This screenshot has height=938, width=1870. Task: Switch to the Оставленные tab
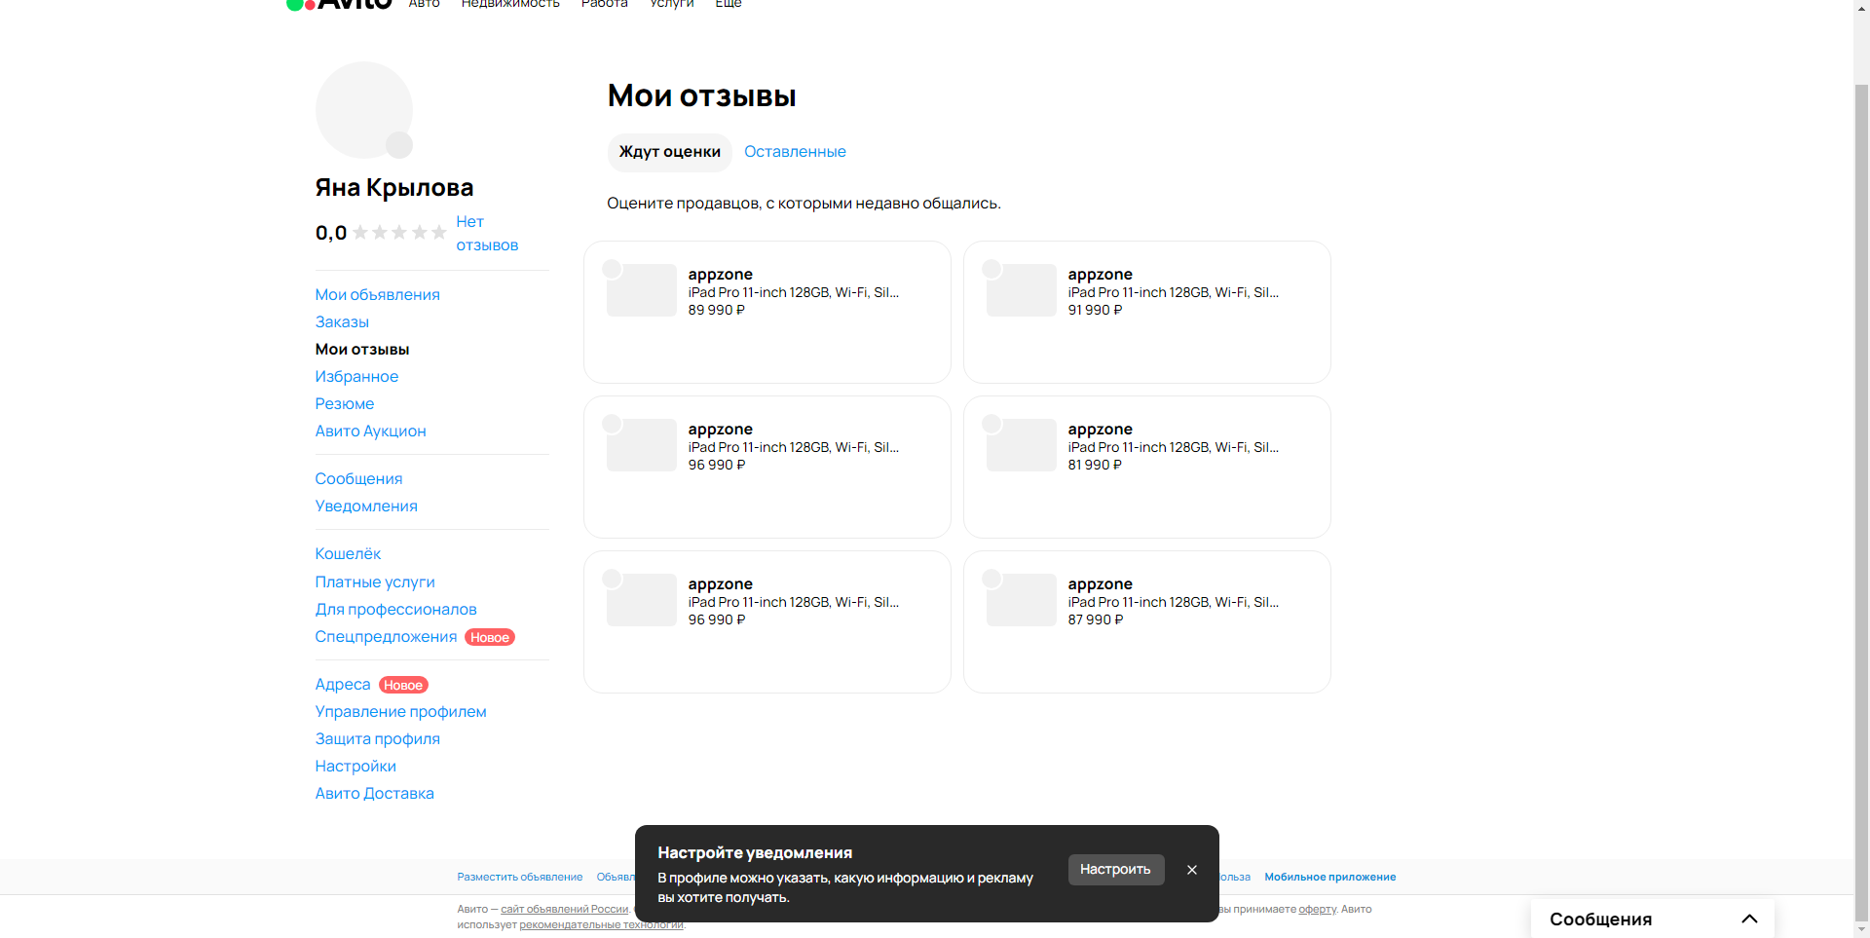coord(795,152)
